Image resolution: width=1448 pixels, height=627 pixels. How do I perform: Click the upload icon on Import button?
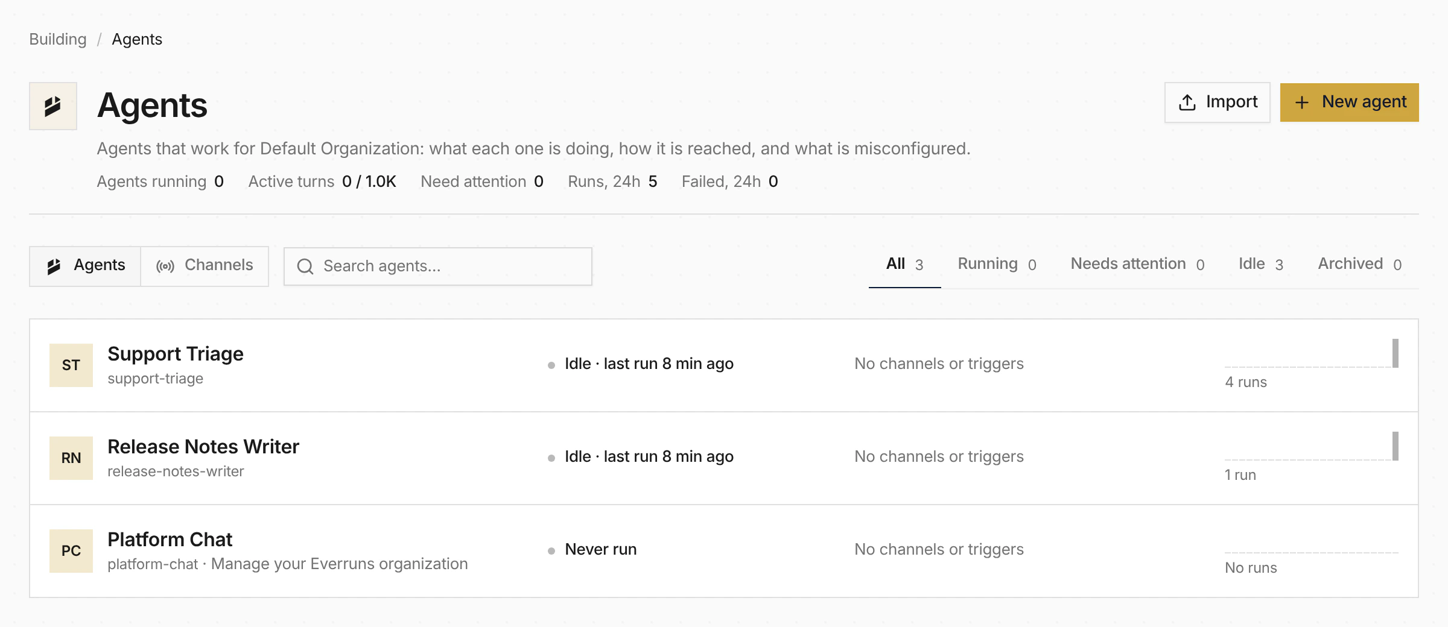[x=1187, y=102]
